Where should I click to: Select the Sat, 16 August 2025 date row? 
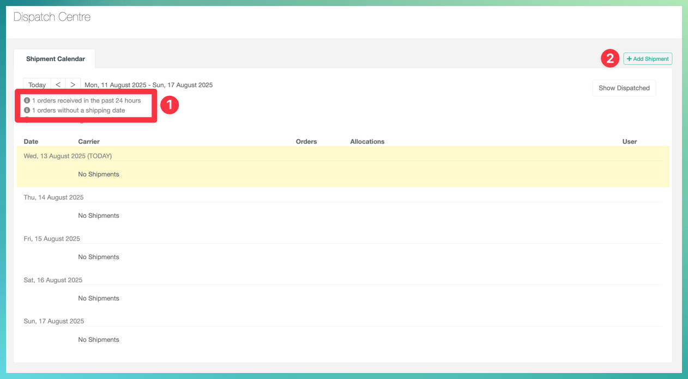[53, 280]
